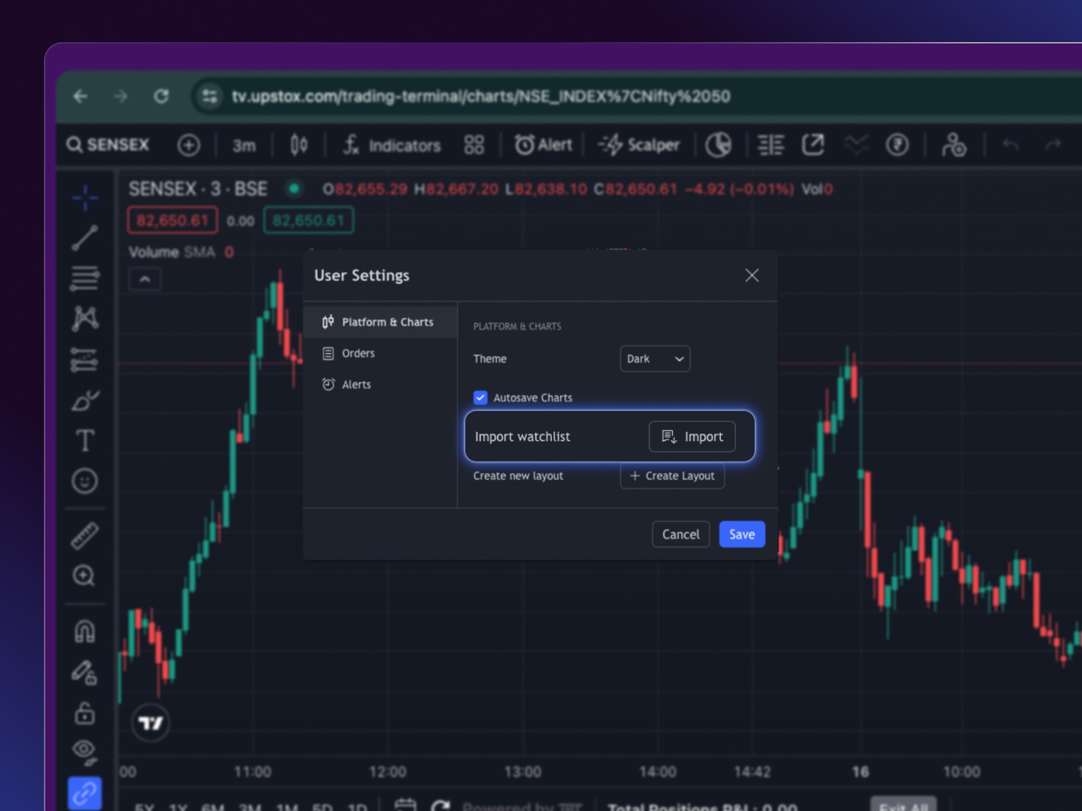Expand the 3m timeframe interval selector
The image size is (1082, 811).
click(244, 145)
